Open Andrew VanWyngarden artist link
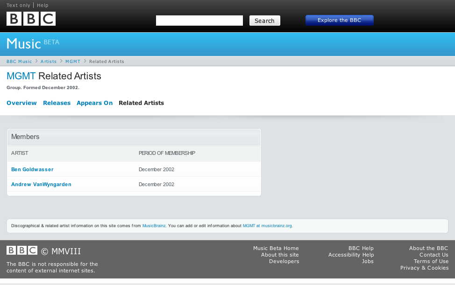 [41, 184]
